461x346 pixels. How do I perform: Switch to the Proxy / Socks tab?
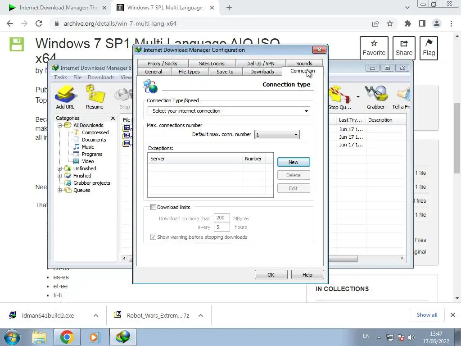[x=162, y=63]
